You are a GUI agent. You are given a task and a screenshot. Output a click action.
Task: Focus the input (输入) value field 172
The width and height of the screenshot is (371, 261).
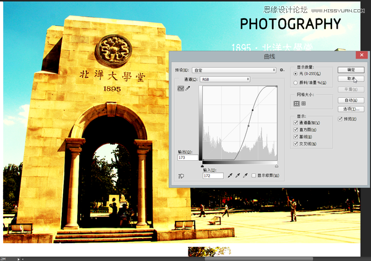coord(213,176)
